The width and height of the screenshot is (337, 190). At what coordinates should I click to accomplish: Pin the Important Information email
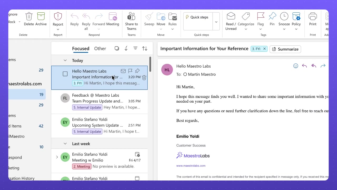coord(137,71)
